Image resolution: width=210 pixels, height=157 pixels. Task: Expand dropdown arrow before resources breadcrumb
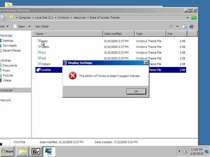71,18
